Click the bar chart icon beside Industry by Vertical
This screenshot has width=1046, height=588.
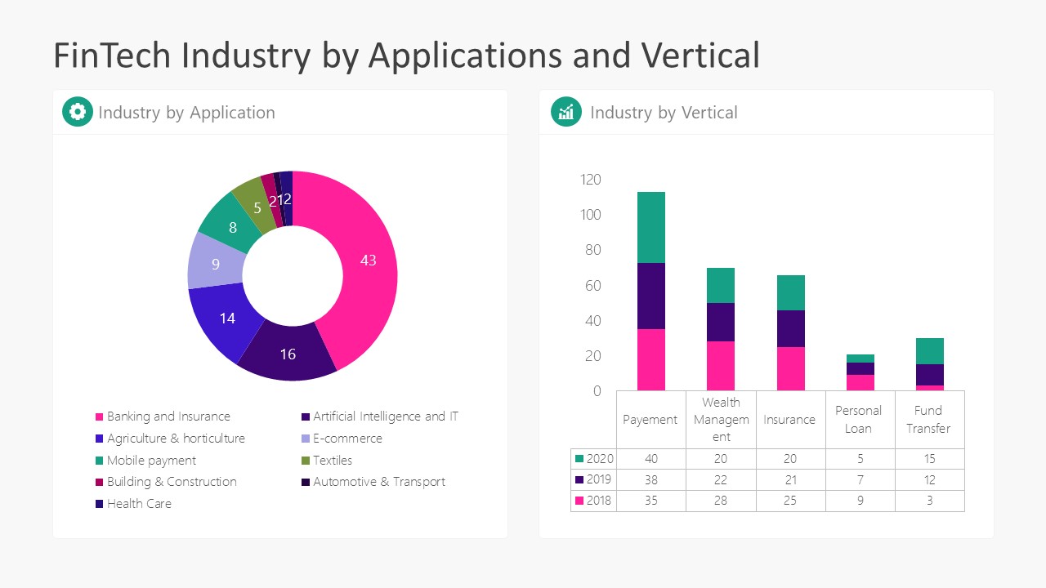(565, 112)
